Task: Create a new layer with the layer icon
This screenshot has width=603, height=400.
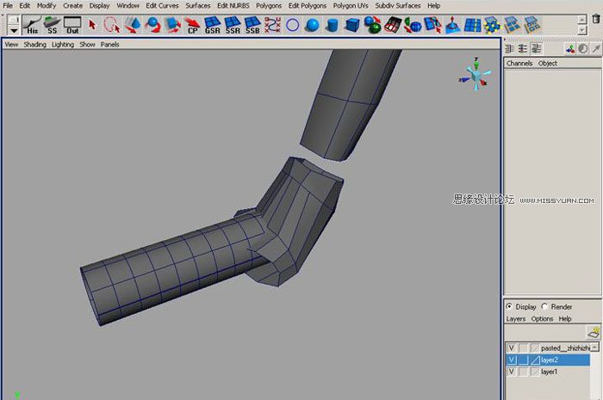Action: (x=593, y=331)
